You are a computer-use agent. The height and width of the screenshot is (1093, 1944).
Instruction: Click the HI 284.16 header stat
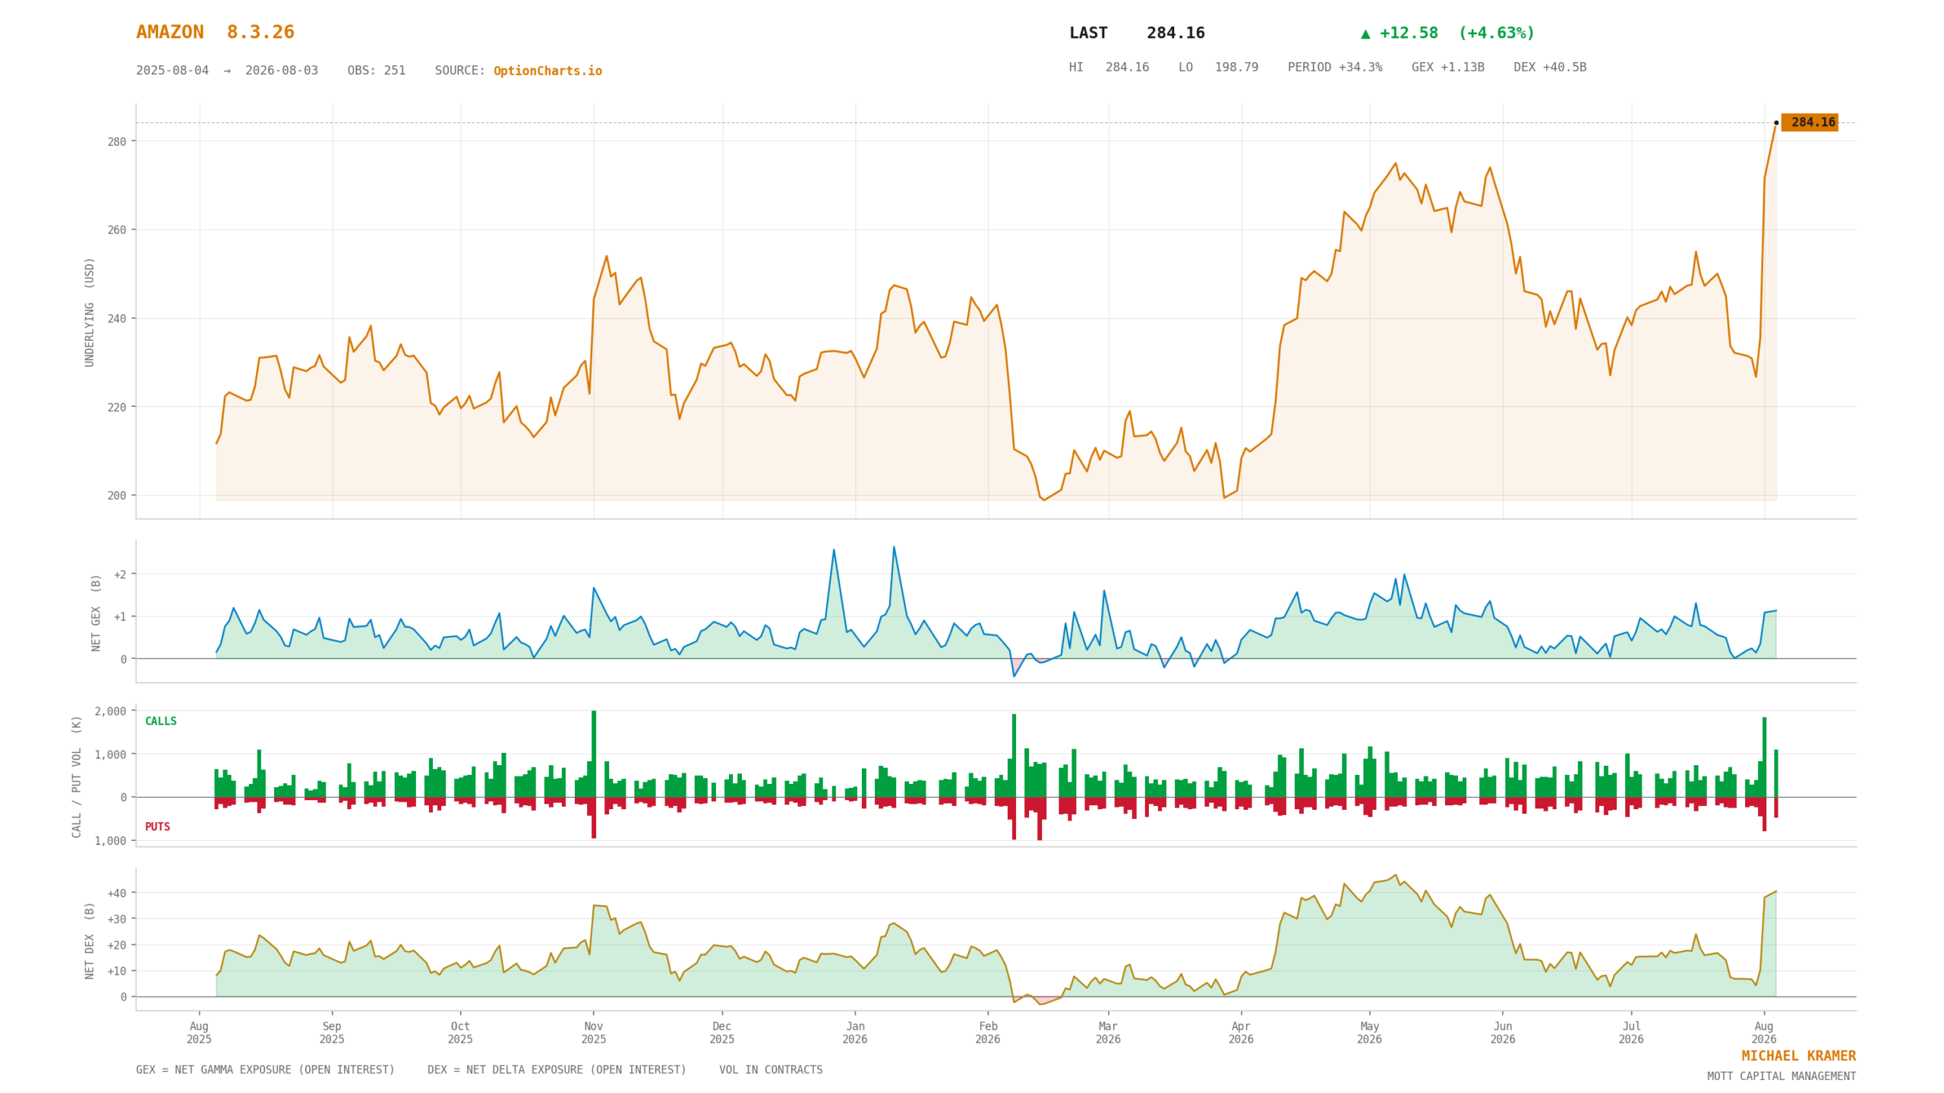1109,67
